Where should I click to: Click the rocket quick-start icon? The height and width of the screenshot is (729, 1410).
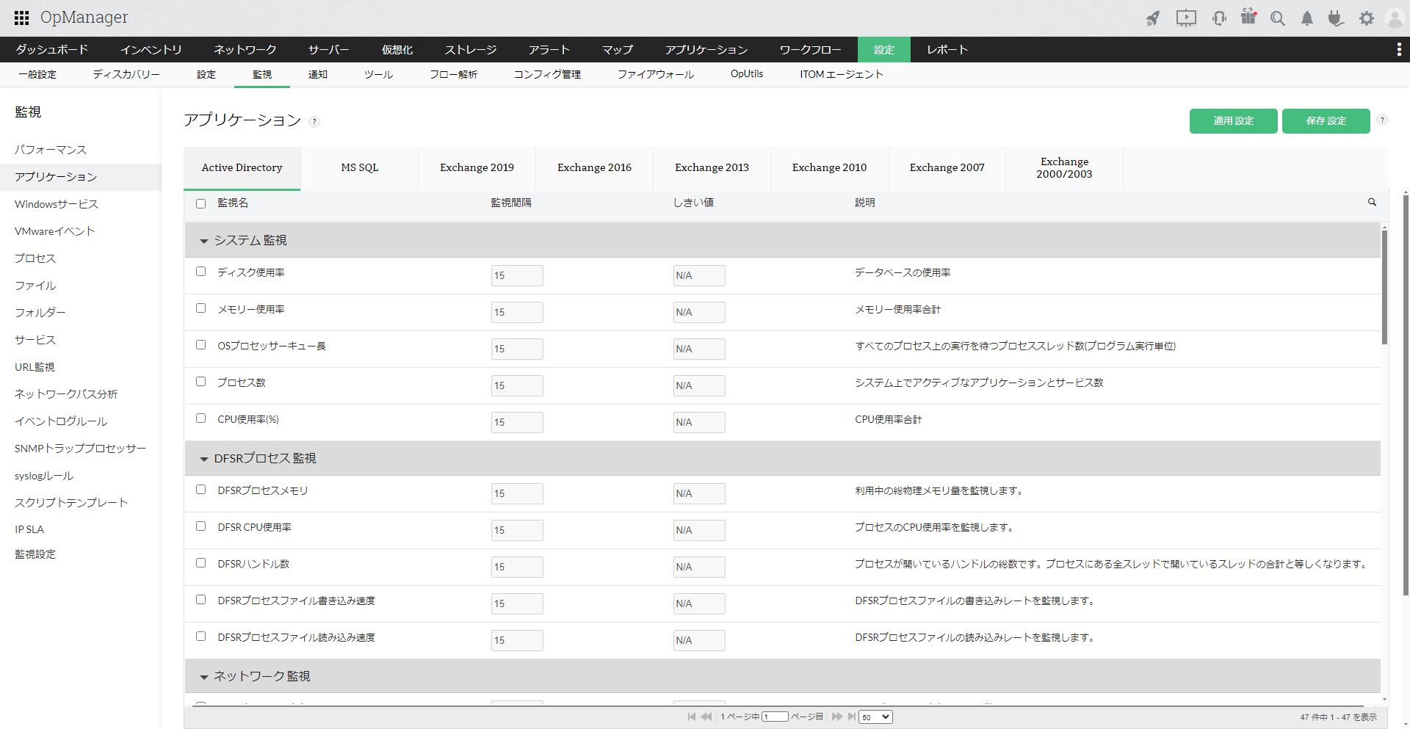1153,18
